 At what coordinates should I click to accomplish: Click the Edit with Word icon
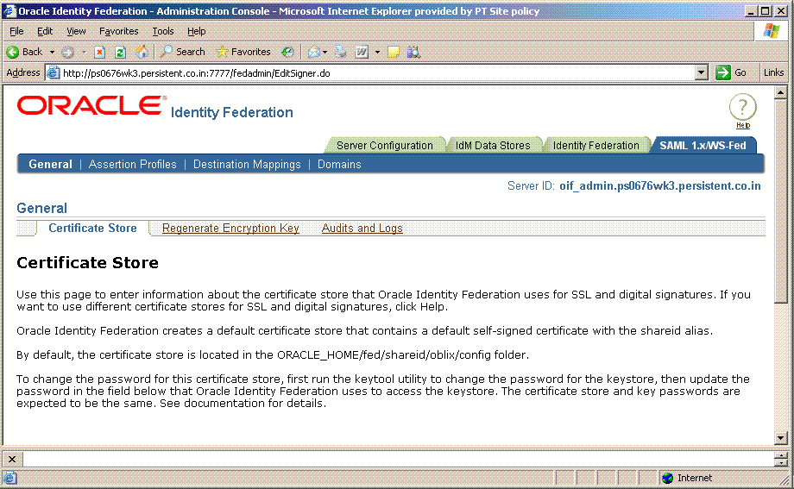[x=362, y=52]
